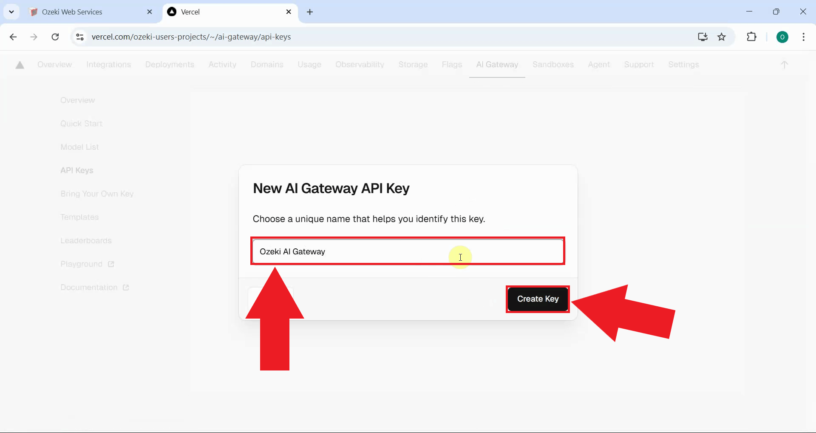Open the tab search chevron
Viewport: 816px width, 433px height.
click(11, 11)
